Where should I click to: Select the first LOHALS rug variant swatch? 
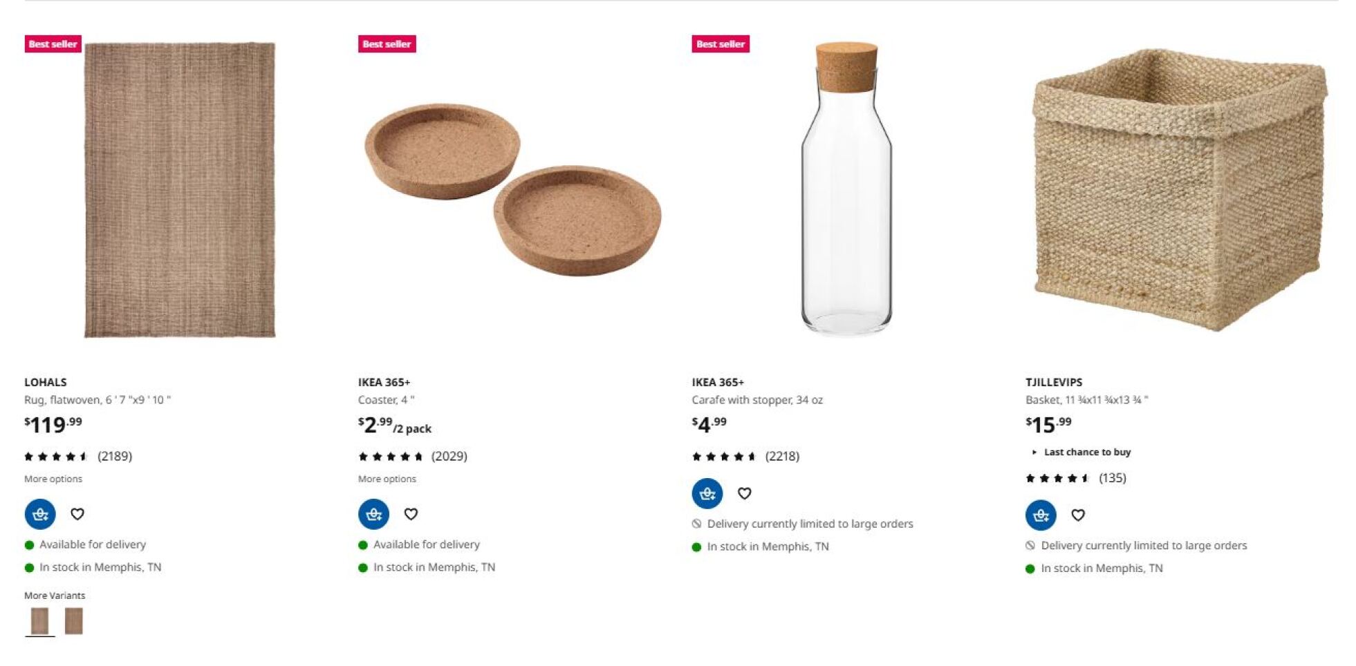(40, 620)
